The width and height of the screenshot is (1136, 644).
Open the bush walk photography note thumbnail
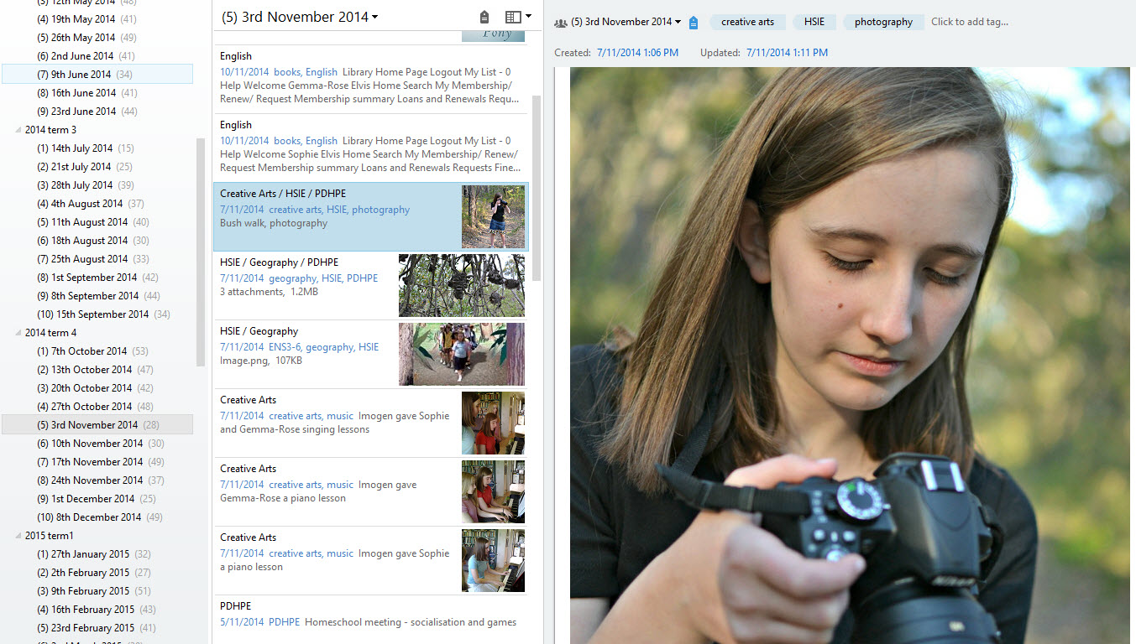493,217
